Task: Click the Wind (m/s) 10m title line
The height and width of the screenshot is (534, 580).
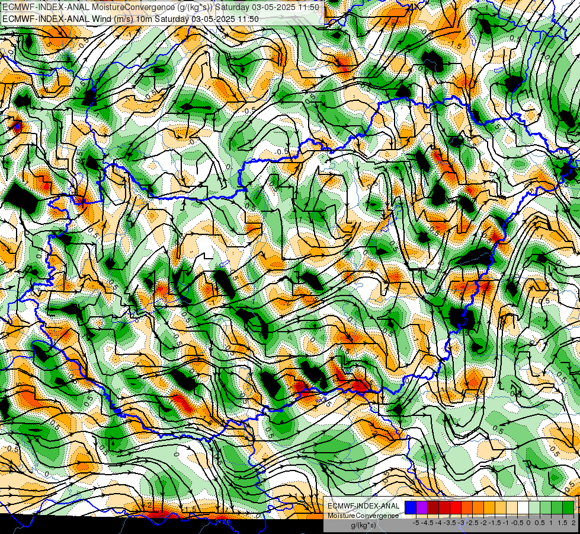Action: [130, 19]
